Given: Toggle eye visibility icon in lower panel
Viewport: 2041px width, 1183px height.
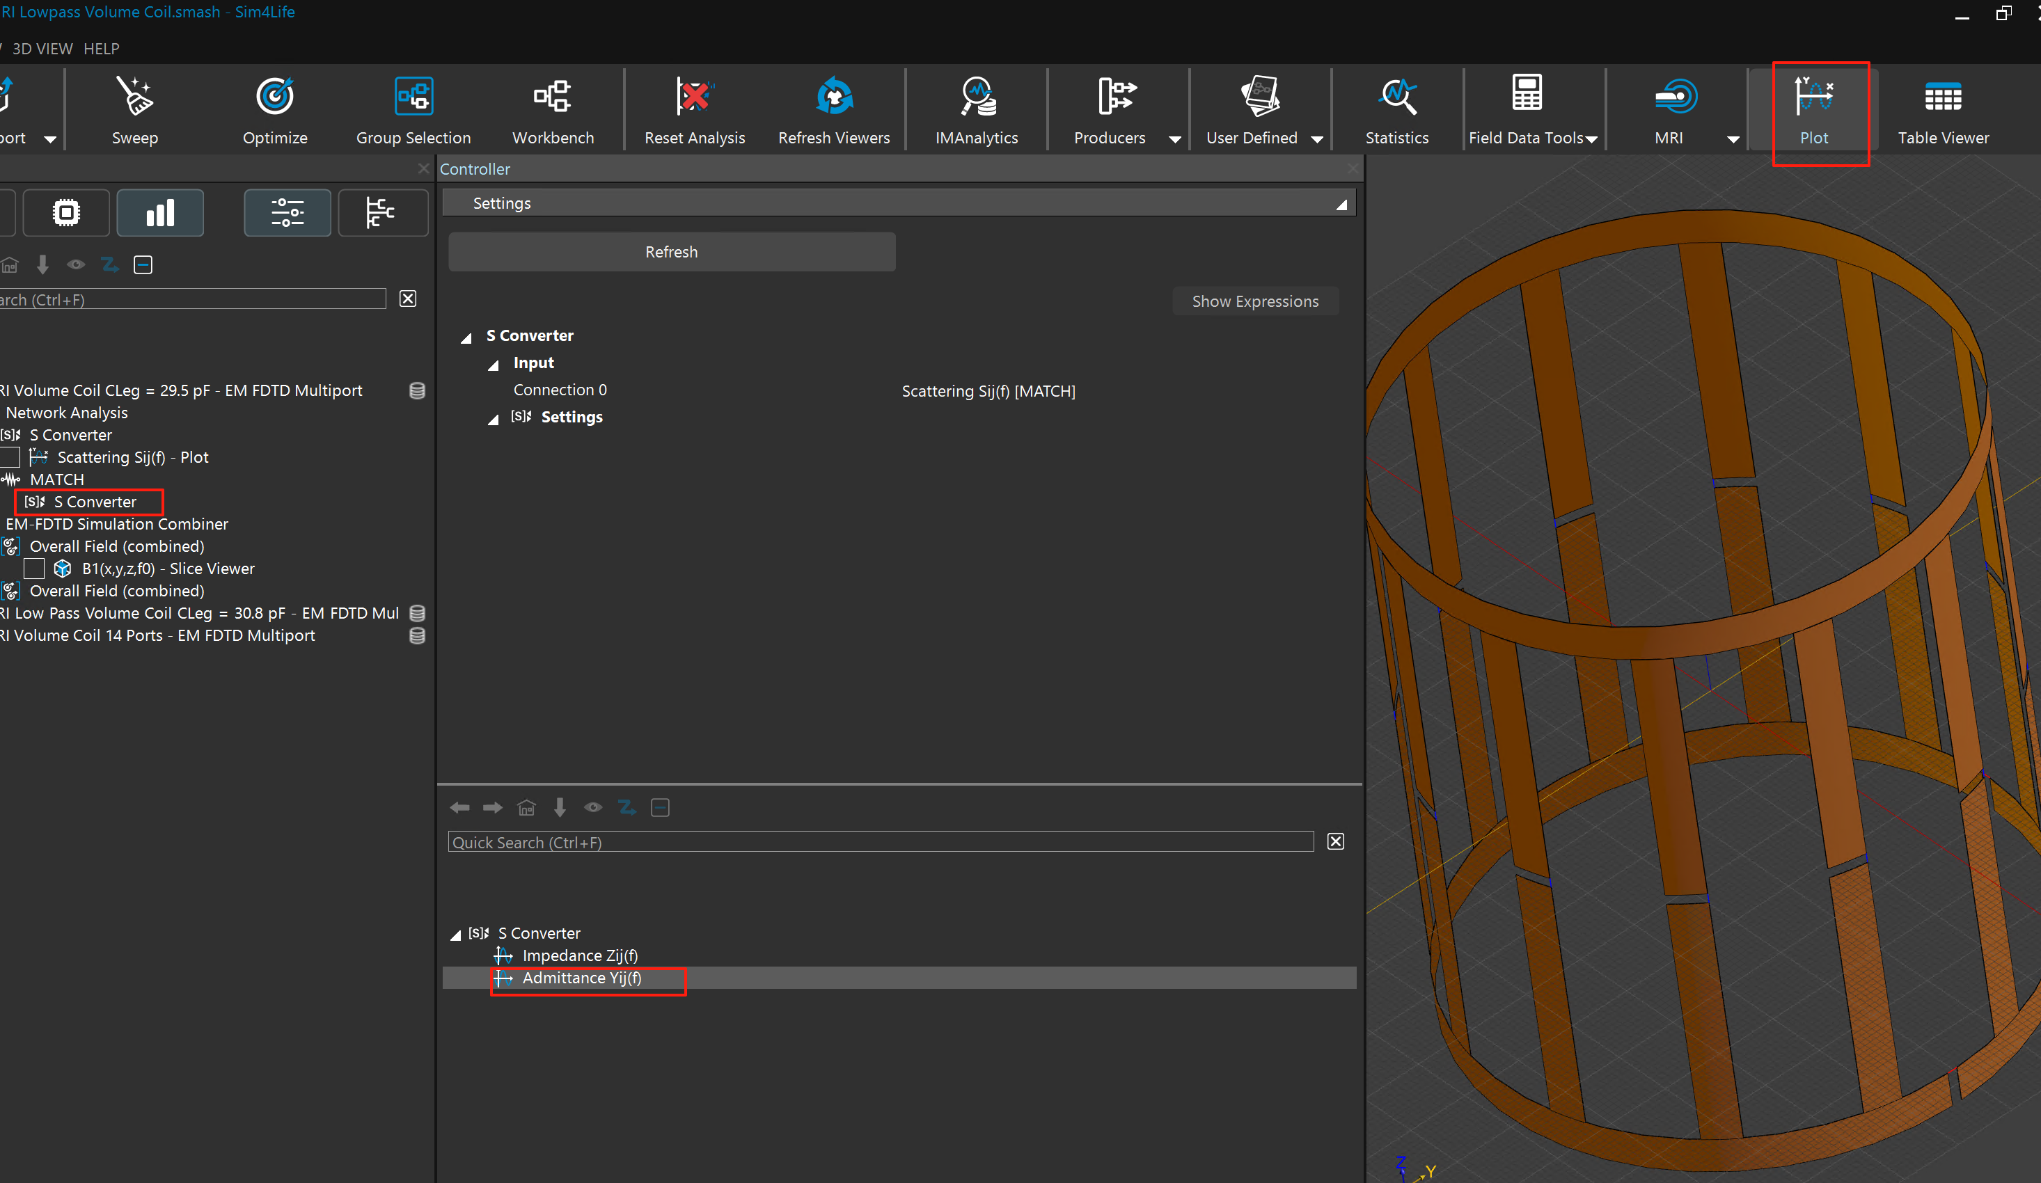Looking at the screenshot, I should [593, 807].
